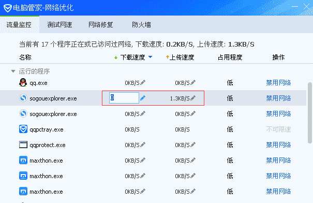Click 禁用网络 for qqprotect.exe
The height and width of the screenshot is (203, 313).
tap(278, 144)
